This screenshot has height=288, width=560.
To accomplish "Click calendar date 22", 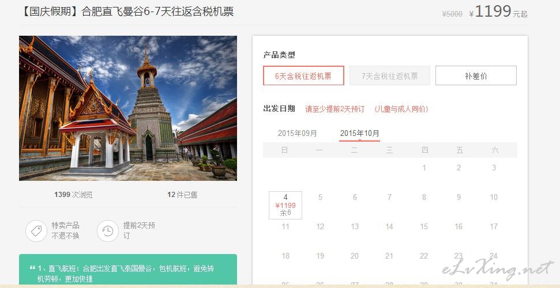I will (x=424, y=256).
